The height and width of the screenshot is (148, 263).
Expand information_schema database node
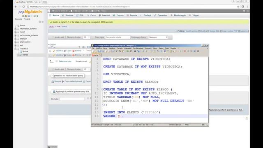pos(16,29)
